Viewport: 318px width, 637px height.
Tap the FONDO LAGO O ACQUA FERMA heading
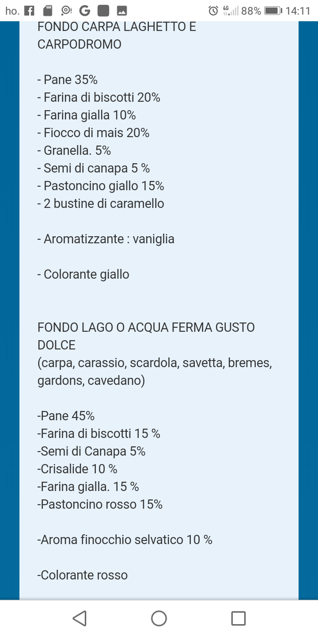[146, 336]
